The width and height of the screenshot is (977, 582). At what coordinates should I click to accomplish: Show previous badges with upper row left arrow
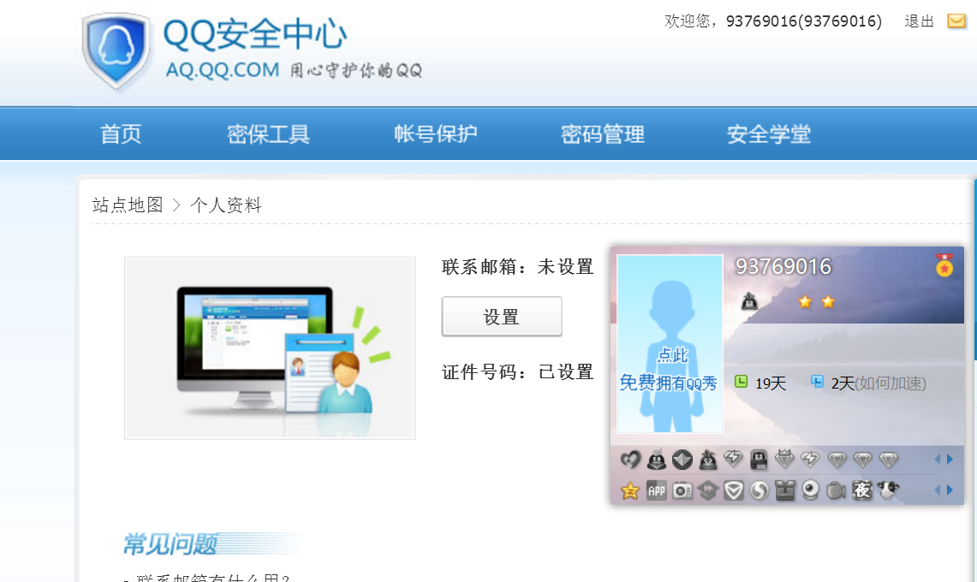tap(937, 460)
